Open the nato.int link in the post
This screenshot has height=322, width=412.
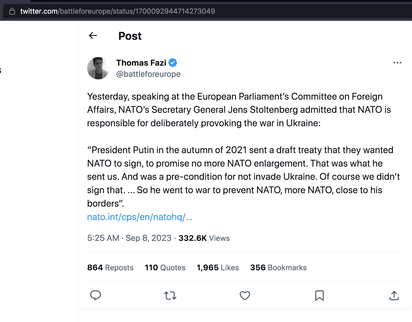[x=140, y=217]
